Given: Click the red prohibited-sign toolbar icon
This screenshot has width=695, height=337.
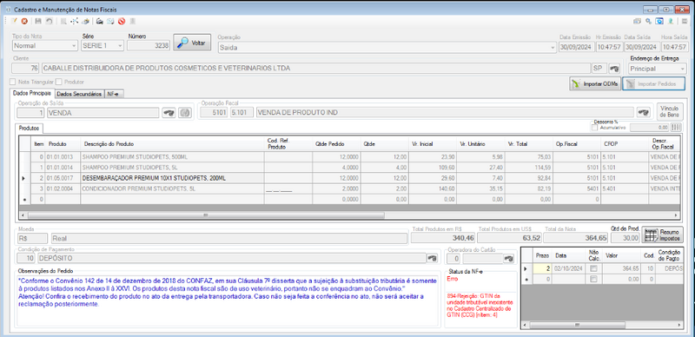Looking at the screenshot, I should 122,21.
